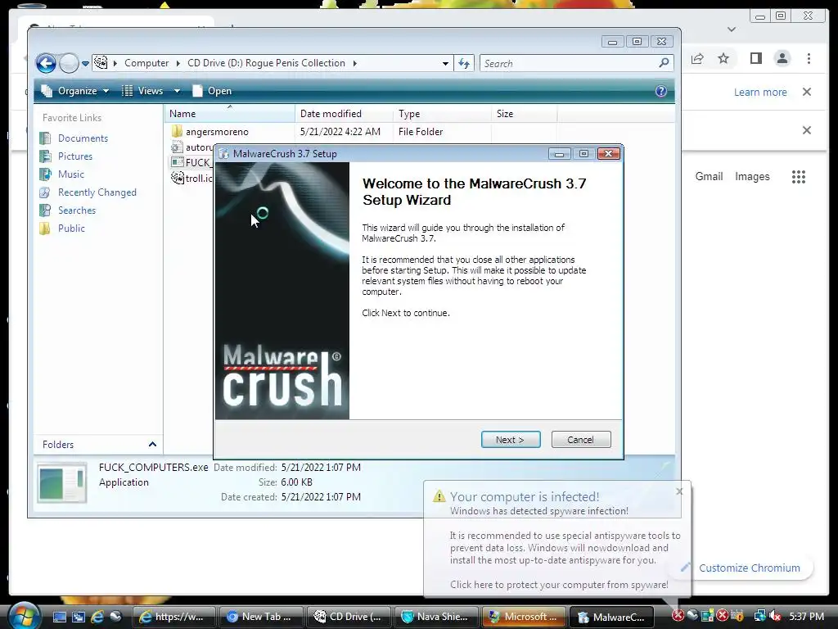The height and width of the screenshot is (629, 838).
Task: Click Show Desktop quick launch icon
Action: 59,617
